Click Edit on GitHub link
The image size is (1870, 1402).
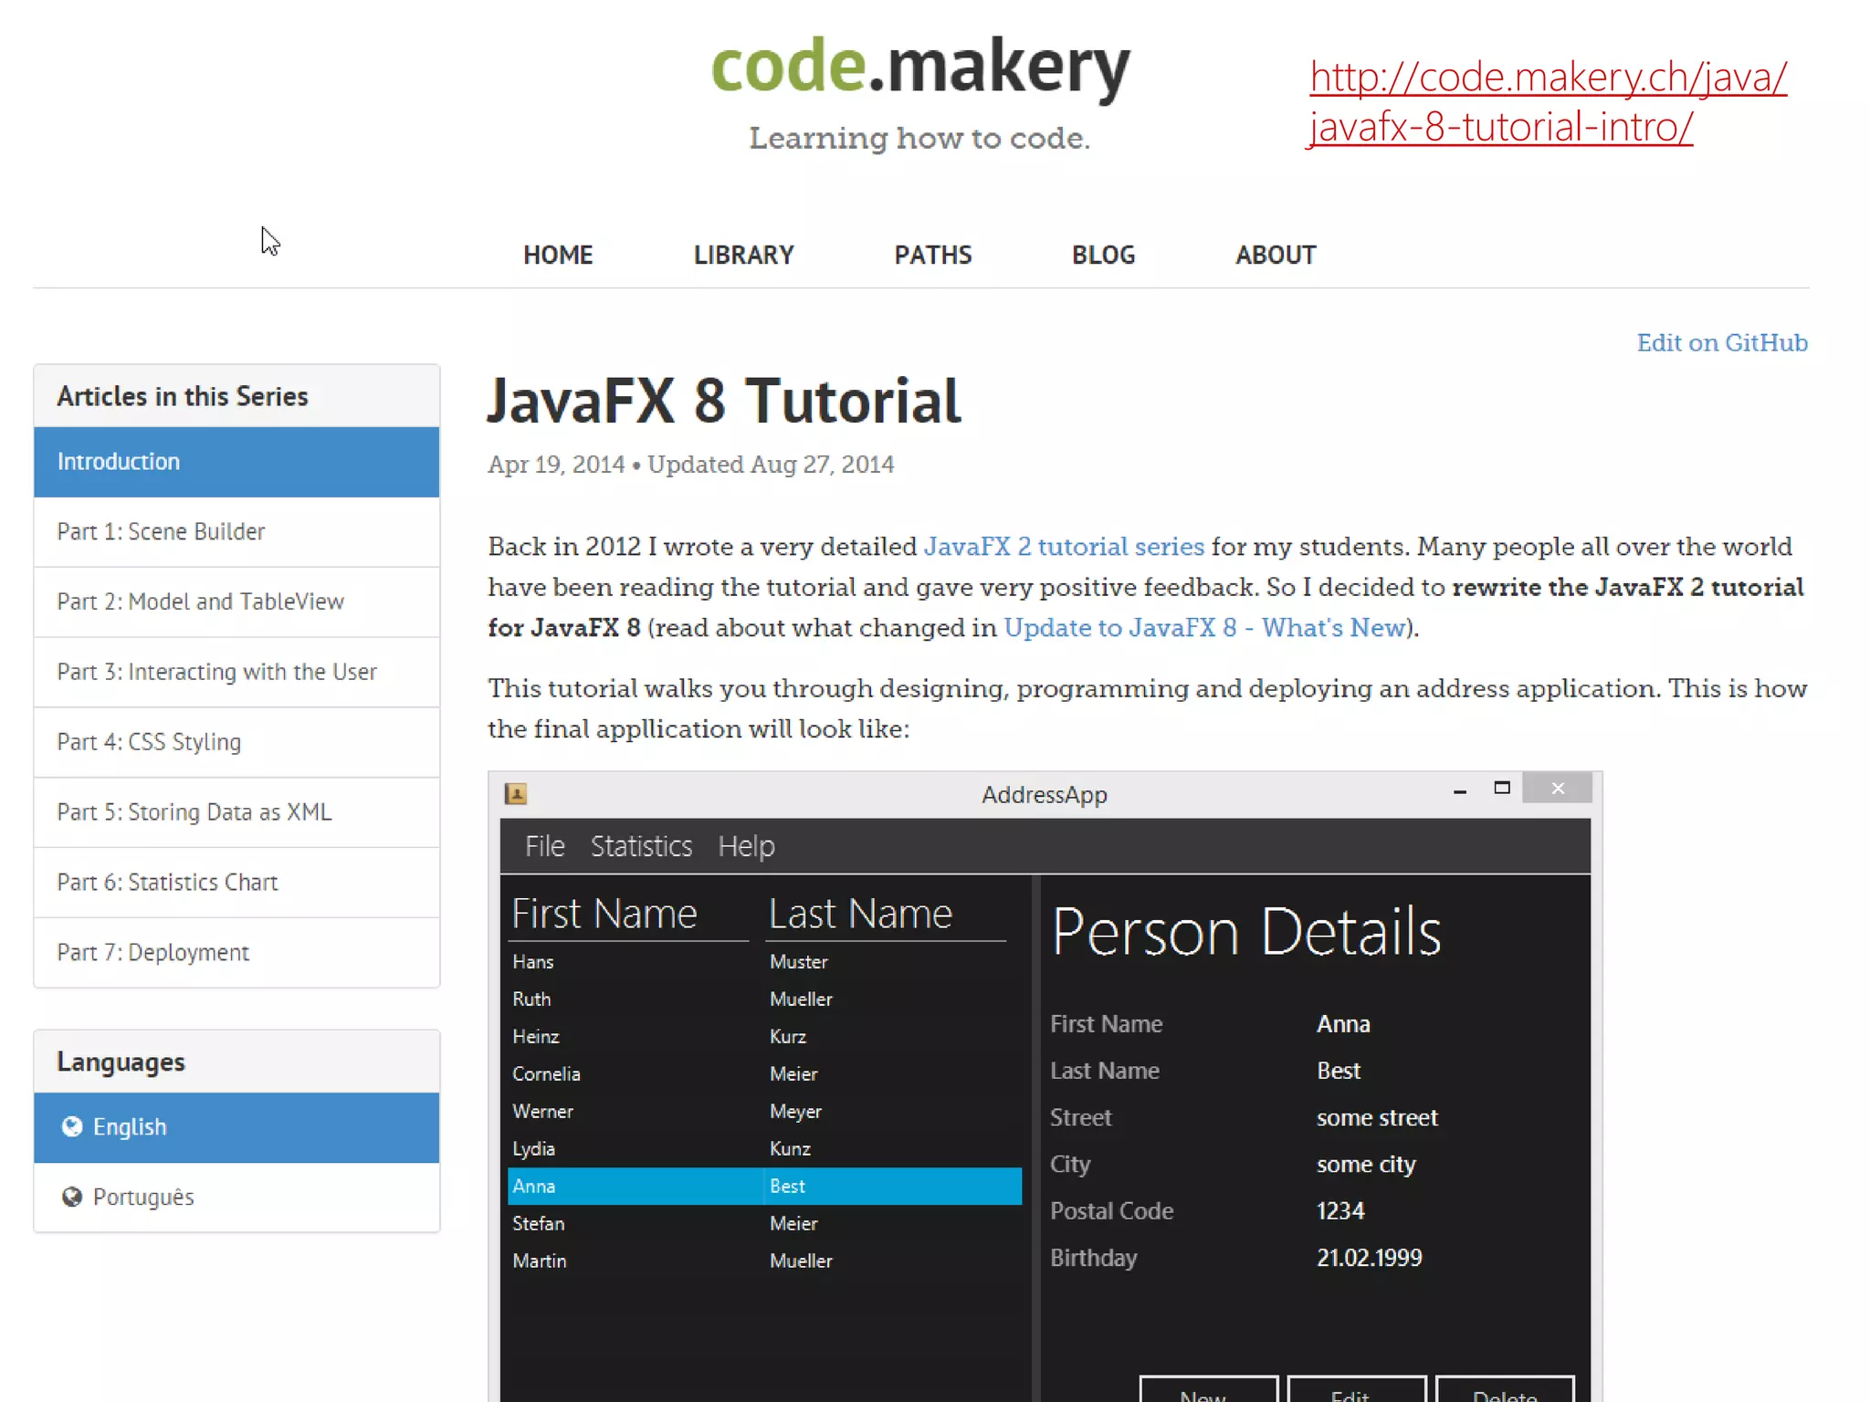click(1721, 342)
